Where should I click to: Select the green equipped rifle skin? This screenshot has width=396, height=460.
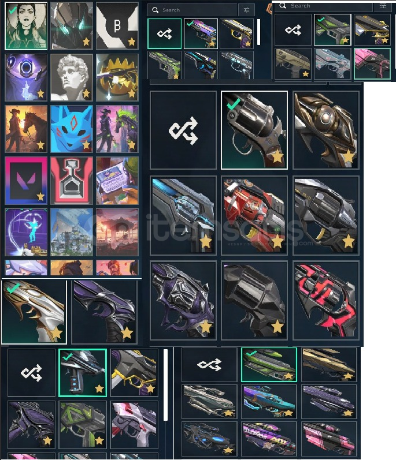pos(269,365)
